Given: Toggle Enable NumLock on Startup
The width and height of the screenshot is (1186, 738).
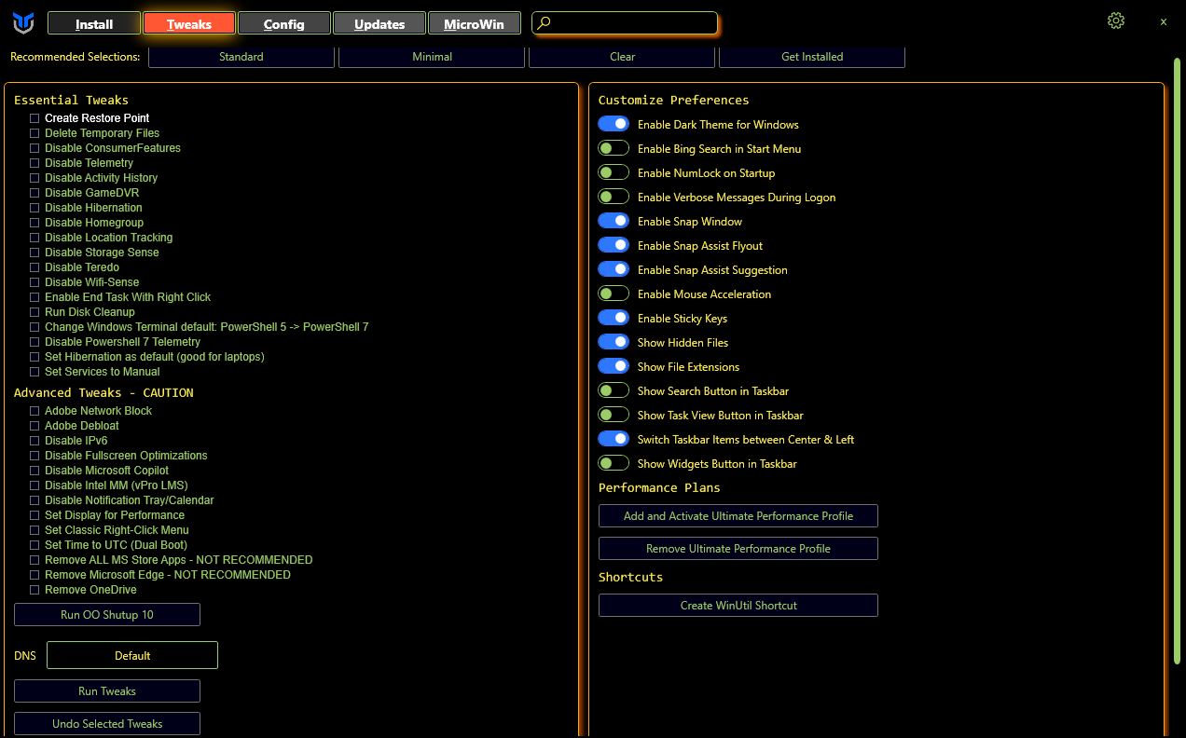Looking at the screenshot, I should pos(614,172).
